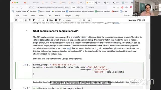The width and height of the screenshot is (161, 90).
Task: Click the notebook vertical scrollbar thumb
Action: (149, 57)
